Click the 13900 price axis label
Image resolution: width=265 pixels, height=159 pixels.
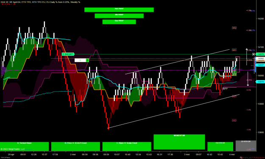click(261, 104)
